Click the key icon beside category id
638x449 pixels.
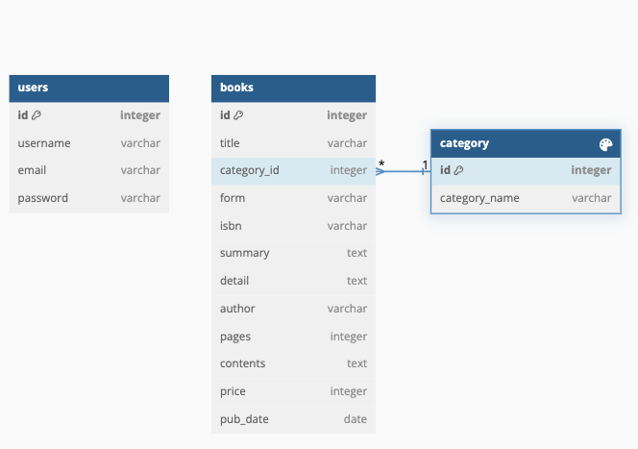click(x=458, y=170)
